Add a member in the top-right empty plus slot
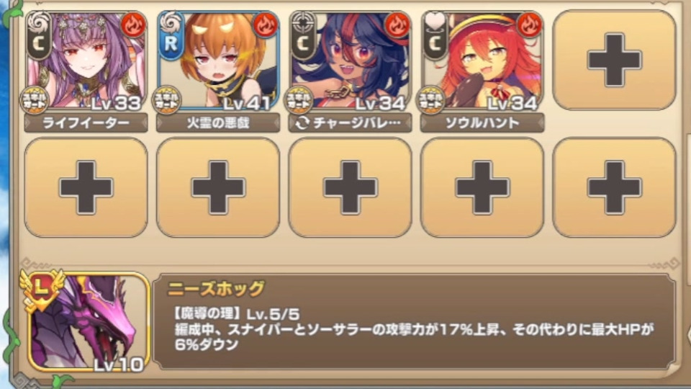This screenshot has width=691, height=389. pos(614,60)
